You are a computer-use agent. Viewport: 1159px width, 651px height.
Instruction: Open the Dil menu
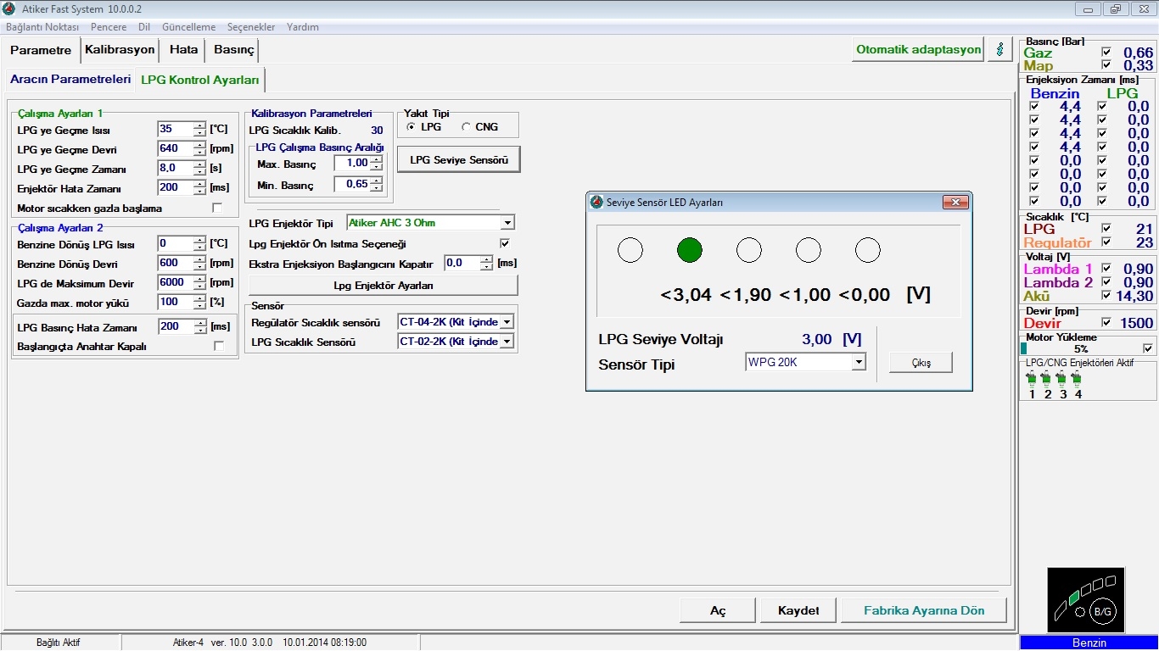tap(144, 27)
